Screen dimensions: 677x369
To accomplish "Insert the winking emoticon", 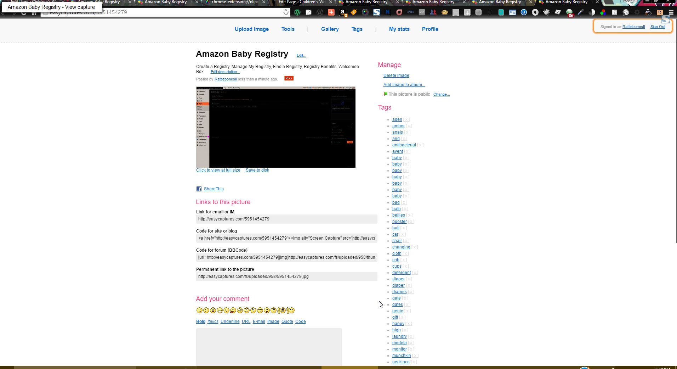I will pyautogui.click(x=226, y=311).
